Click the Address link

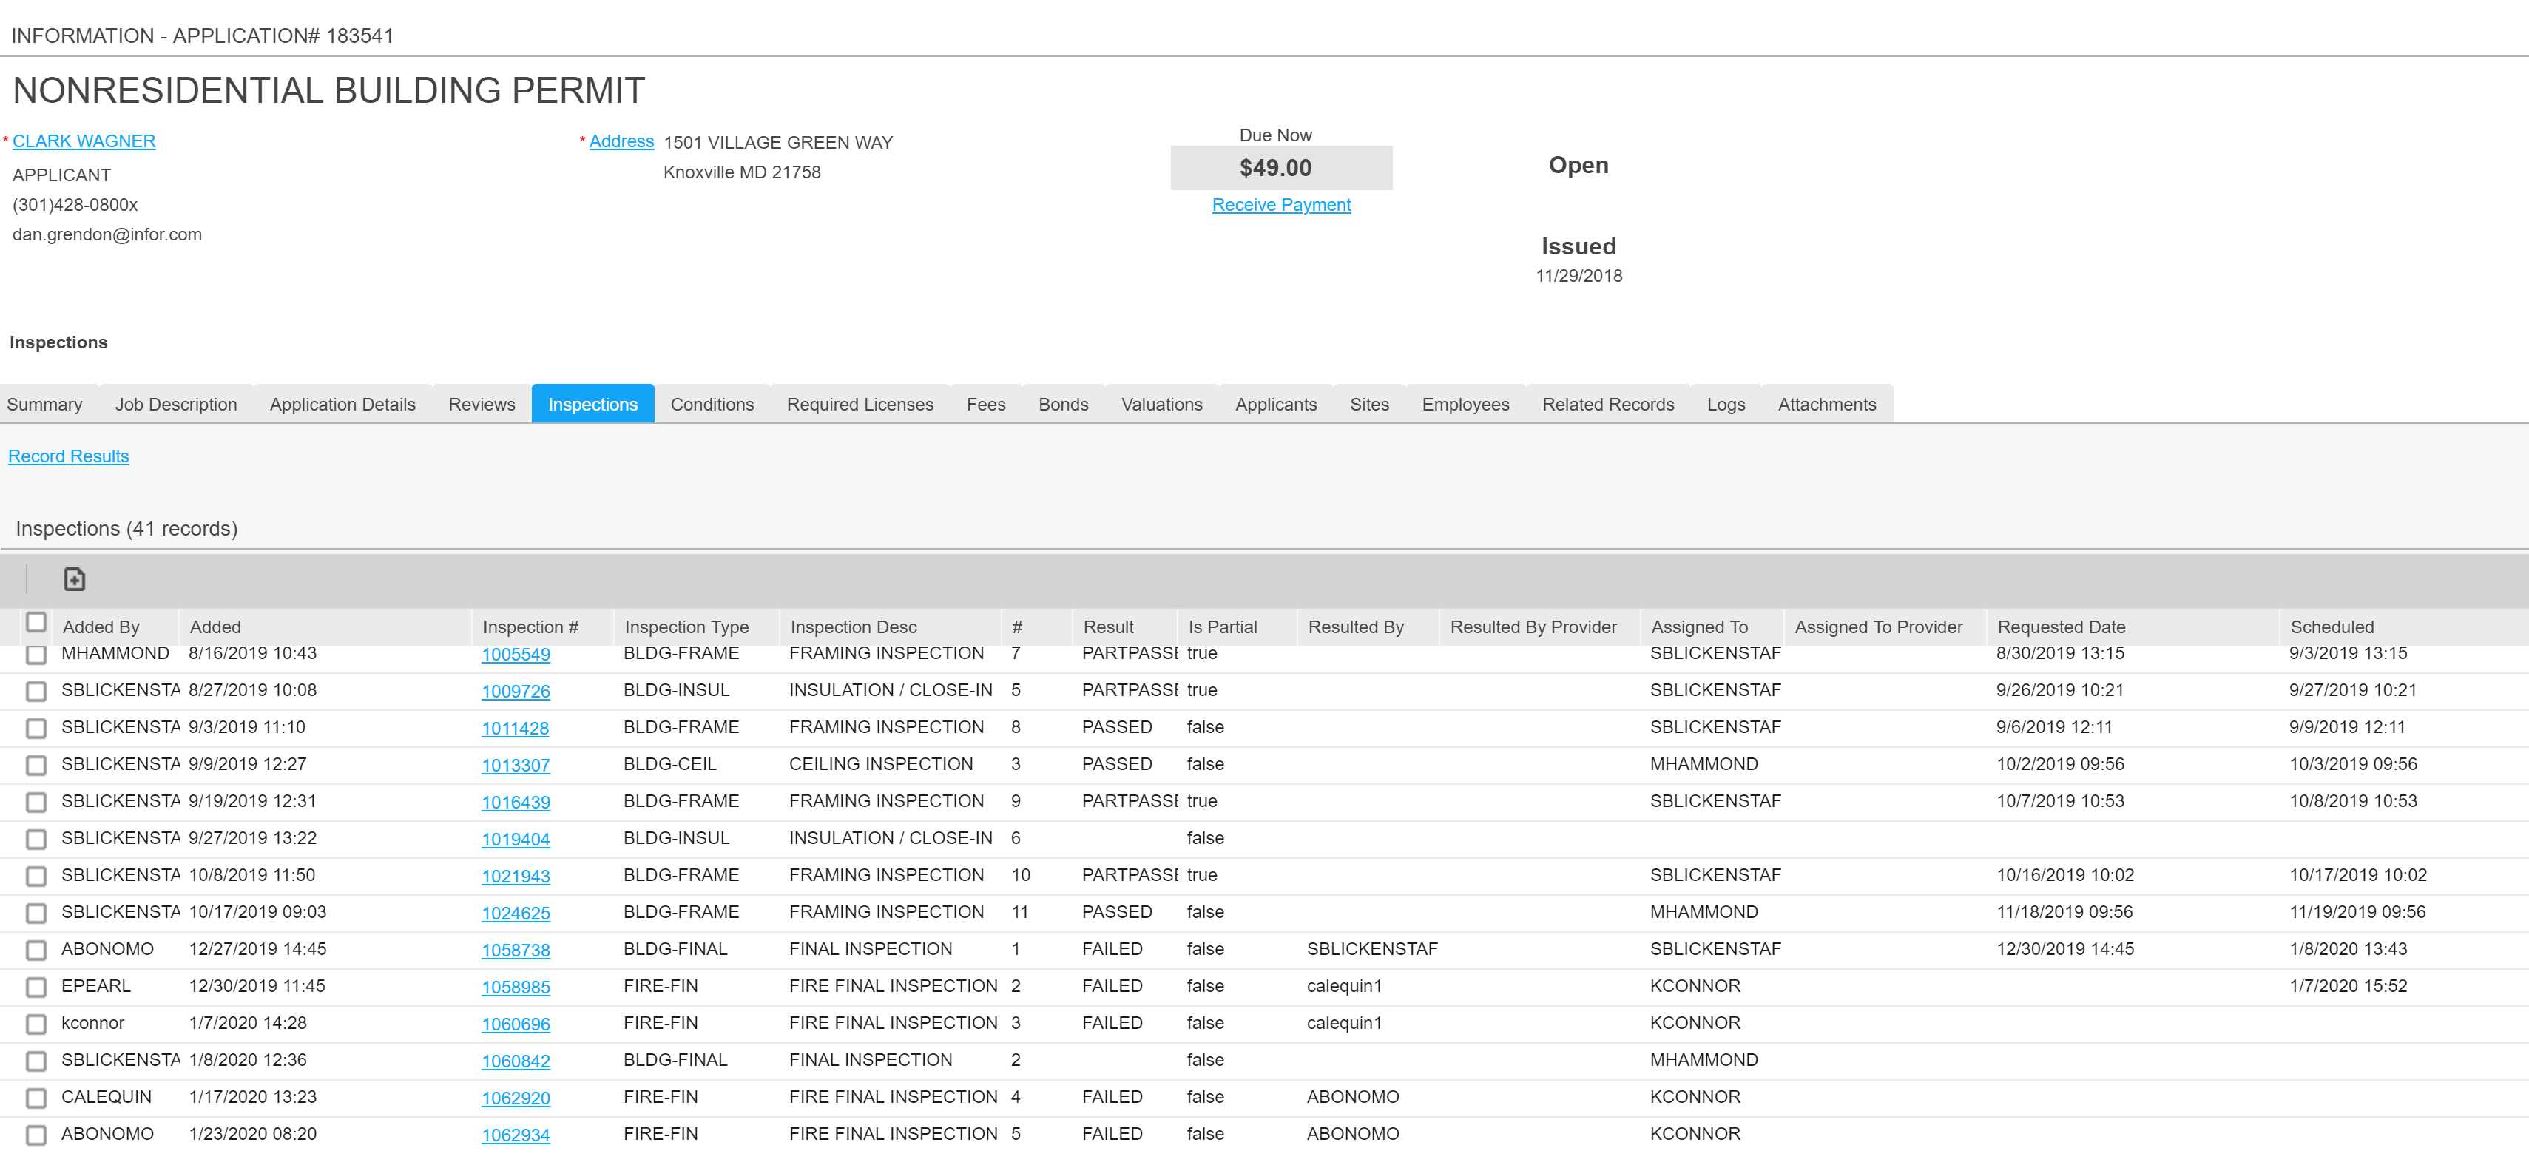pos(621,141)
